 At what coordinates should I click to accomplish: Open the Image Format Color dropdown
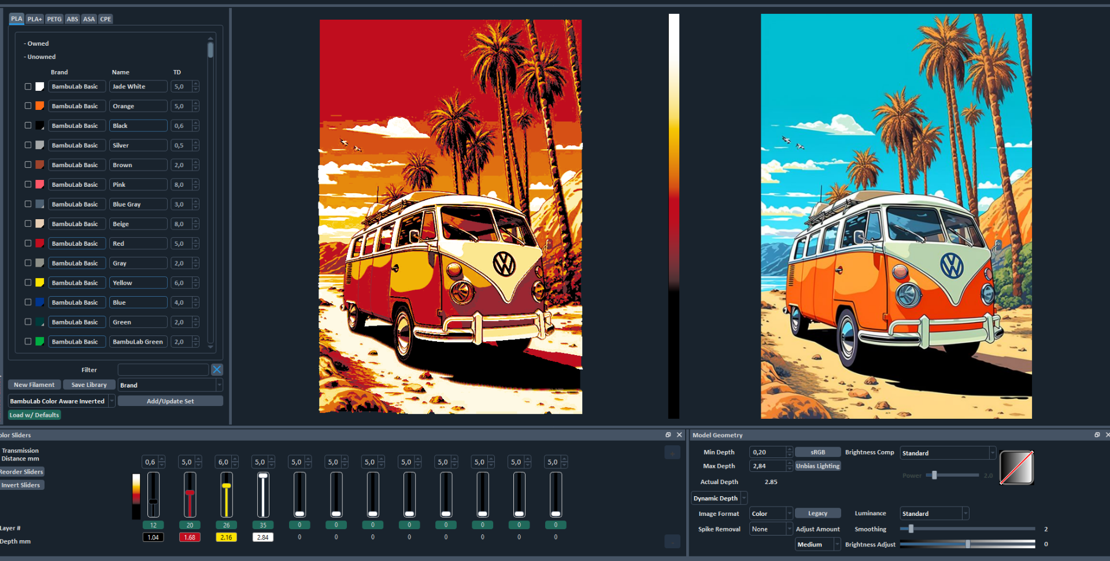771,514
